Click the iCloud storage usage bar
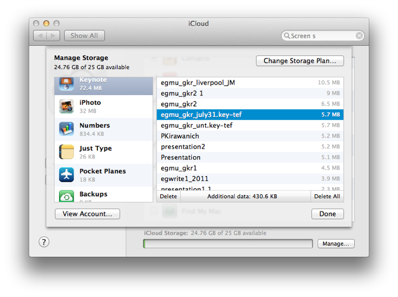Image resolution: width=398 pixels, height=297 pixels. tap(228, 243)
